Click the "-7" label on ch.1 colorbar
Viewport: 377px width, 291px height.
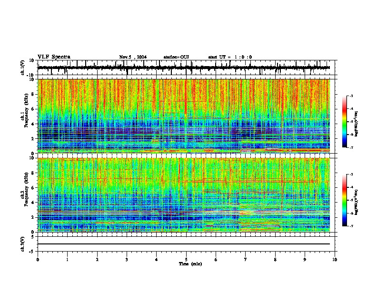click(x=351, y=147)
